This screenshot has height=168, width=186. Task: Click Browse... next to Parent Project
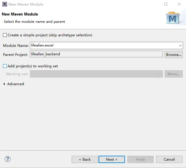(x=174, y=54)
